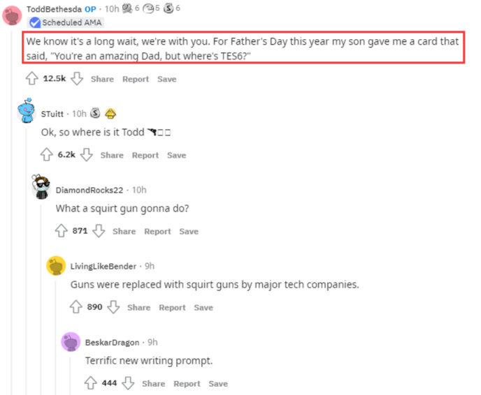
Task: Upvote STuitt's comment
Action: (x=46, y=155)
